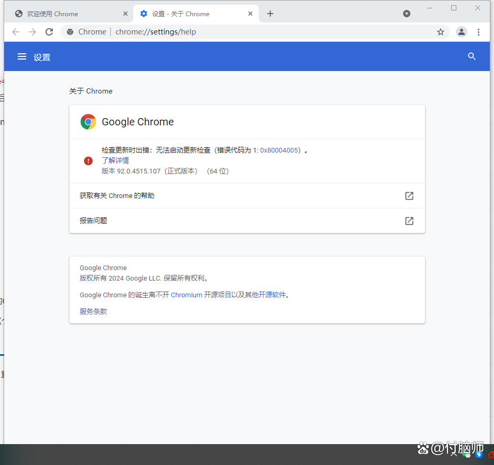
Task: Open the Chromium project link
Action: tap(187, 295)
